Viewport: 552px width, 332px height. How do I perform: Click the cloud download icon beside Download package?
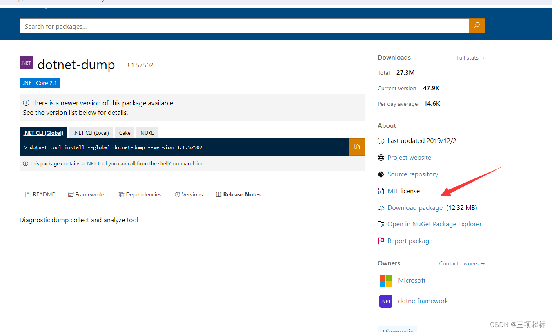[x=381, y=208]
